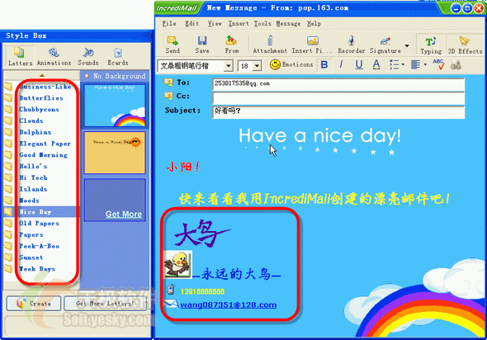Select the Elegant Paper category
Screen dimensions: 487x340
(x=45, y=144)
